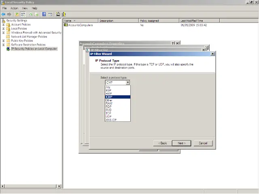Expand the Local Policies tree node
The image size is (259, 194).
coord(4,29)
